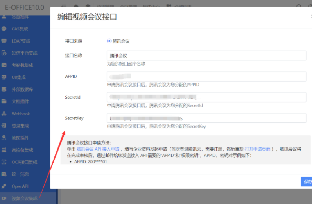Select the 高拍仪集成 scanner icon
The image size is (312, 204).
(x=4, y=150)
